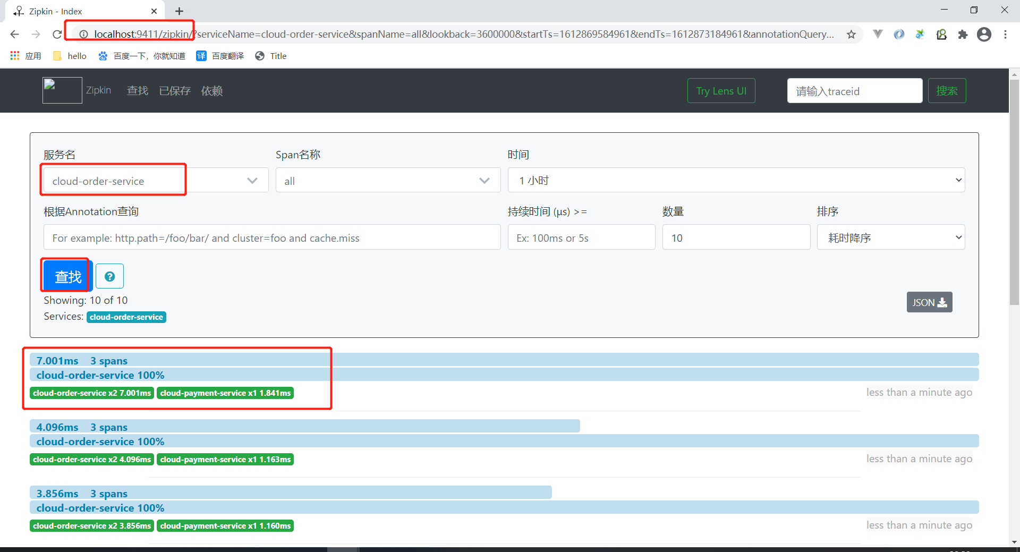This screenshot has height=552, width=1020.
Task: Click the browser back arrow
Action: 14,35
